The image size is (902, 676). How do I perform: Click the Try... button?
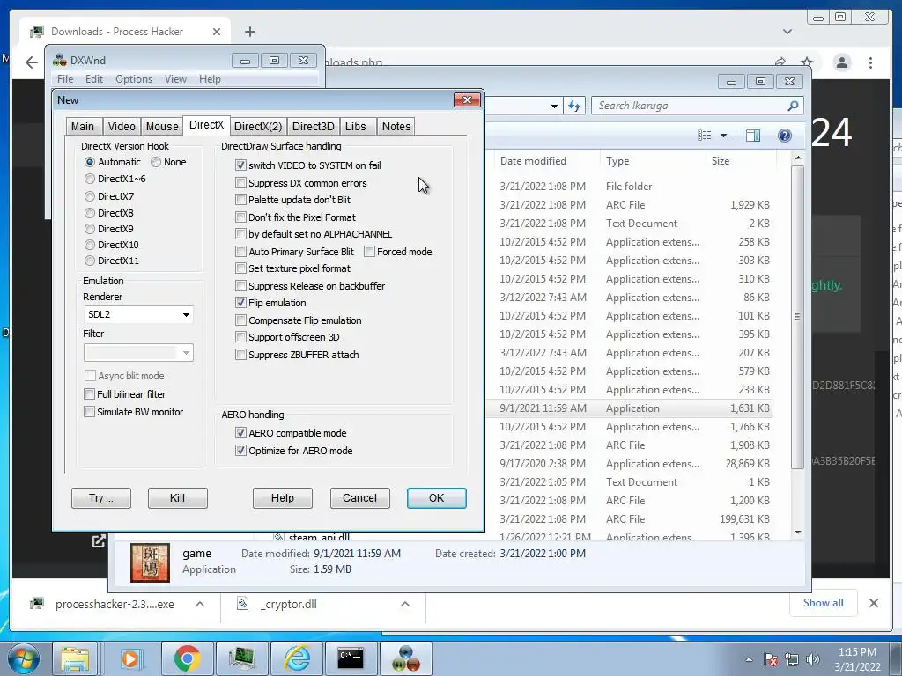(101, 498)
